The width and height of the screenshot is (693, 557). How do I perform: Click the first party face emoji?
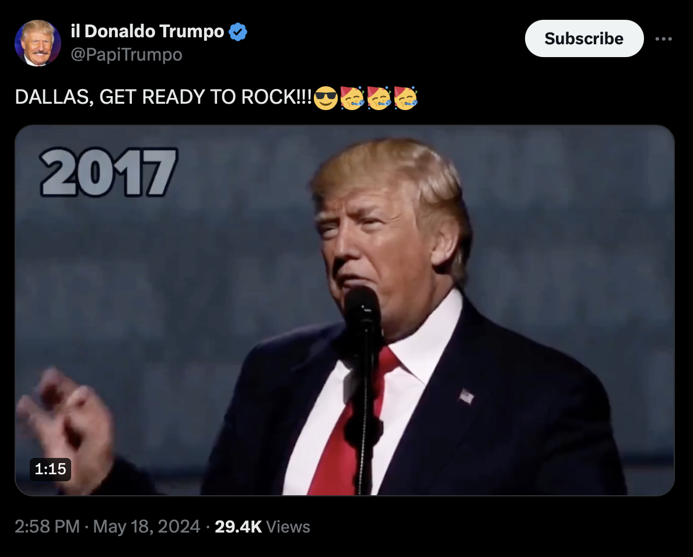coord(352,97)
